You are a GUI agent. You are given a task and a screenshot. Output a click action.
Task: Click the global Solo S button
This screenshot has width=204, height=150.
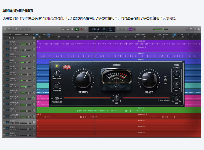pos(14,38)
